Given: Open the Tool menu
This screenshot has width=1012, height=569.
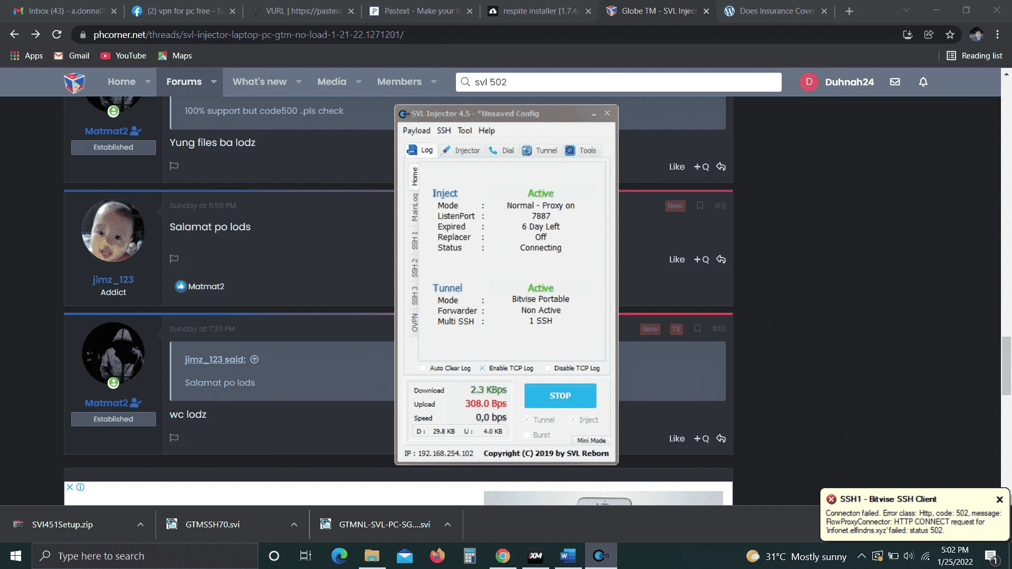Looking at the screenshot, I should click(464, 131).
